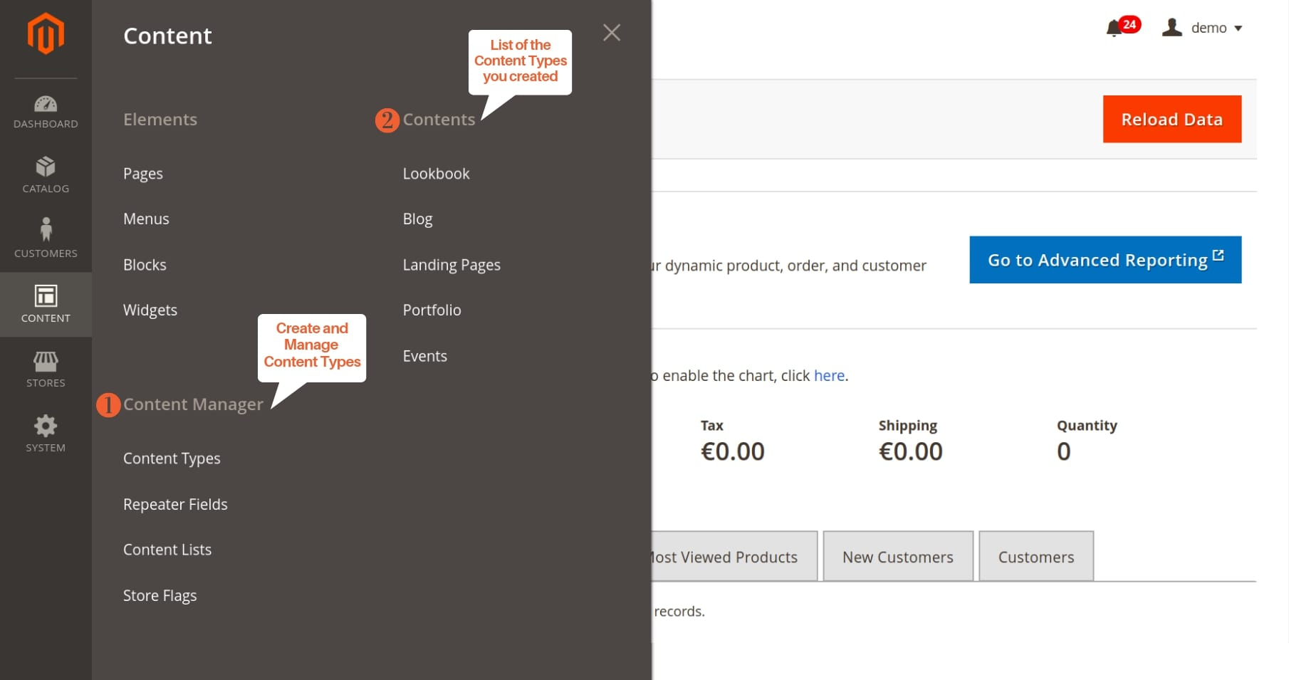Screen dimensions: 1289x680
Task: Open Pages under Elements
Action: [143, 174]
